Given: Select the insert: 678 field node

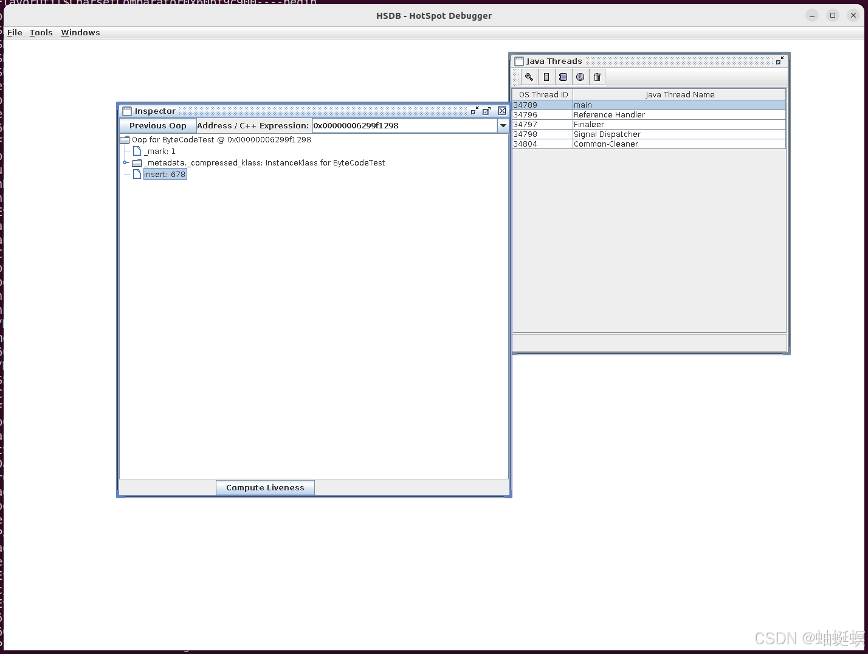Looking at the screenshot, I should (x=164, y=174).
